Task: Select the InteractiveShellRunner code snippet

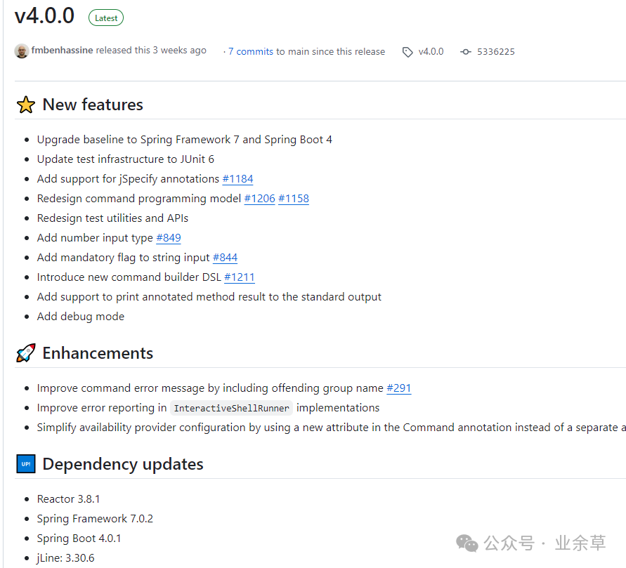Action: pyautogui.click(x=231, y=407)
